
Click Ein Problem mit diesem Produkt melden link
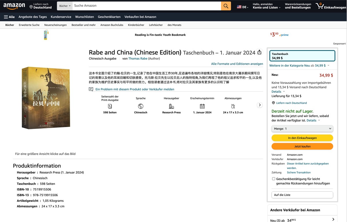pyautogui.click(x=135, y=89)
